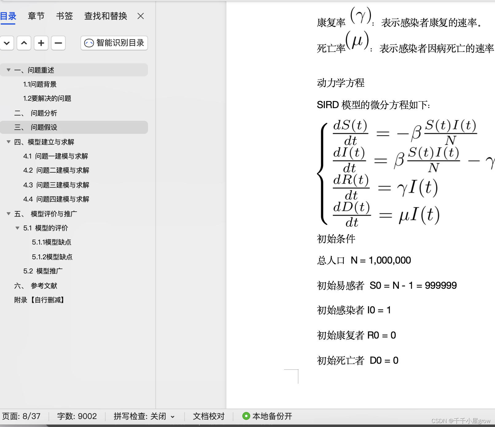Go to 1.2要解决的问题 entry
495x427 pixels.
(x=47, y=98)
